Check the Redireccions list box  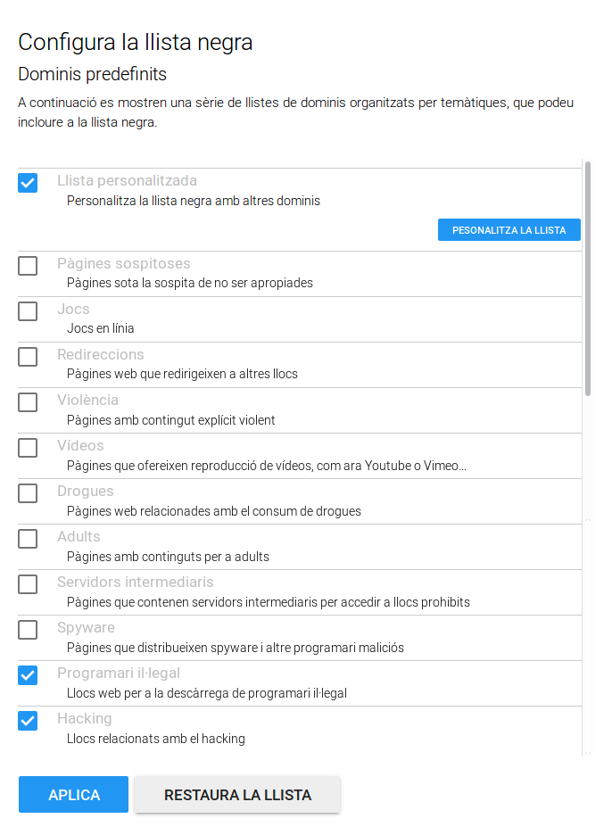pos(28,357)
